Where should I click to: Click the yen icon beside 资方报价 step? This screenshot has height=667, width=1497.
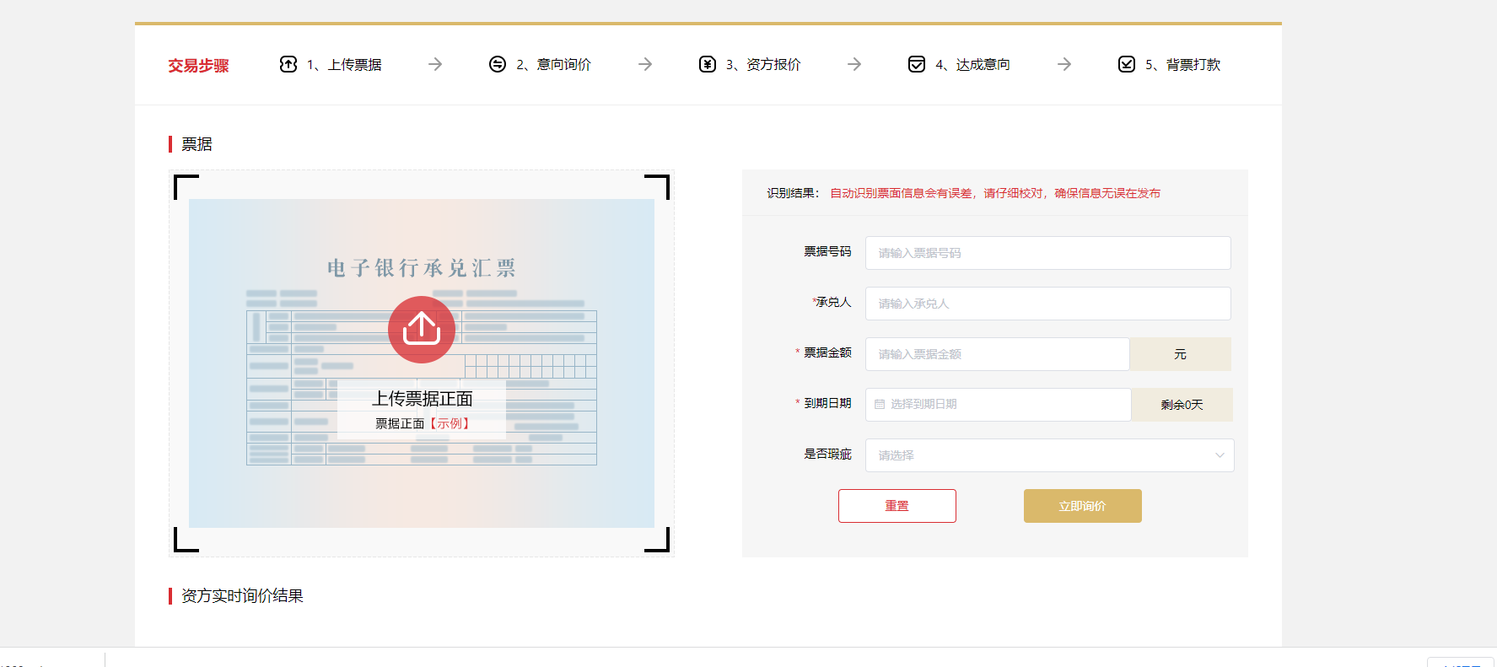(x=708, y=64)
